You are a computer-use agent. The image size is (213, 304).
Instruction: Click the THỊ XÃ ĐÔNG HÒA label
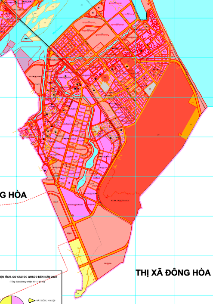point(173,273)
